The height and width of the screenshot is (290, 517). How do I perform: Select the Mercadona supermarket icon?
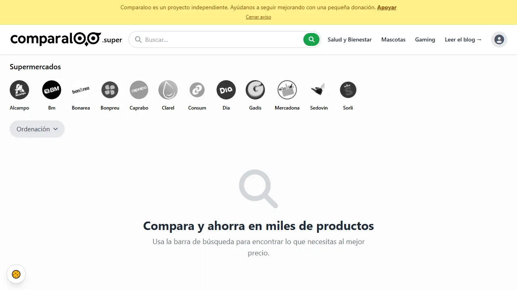pyautogui.click(x=287, y=89)
